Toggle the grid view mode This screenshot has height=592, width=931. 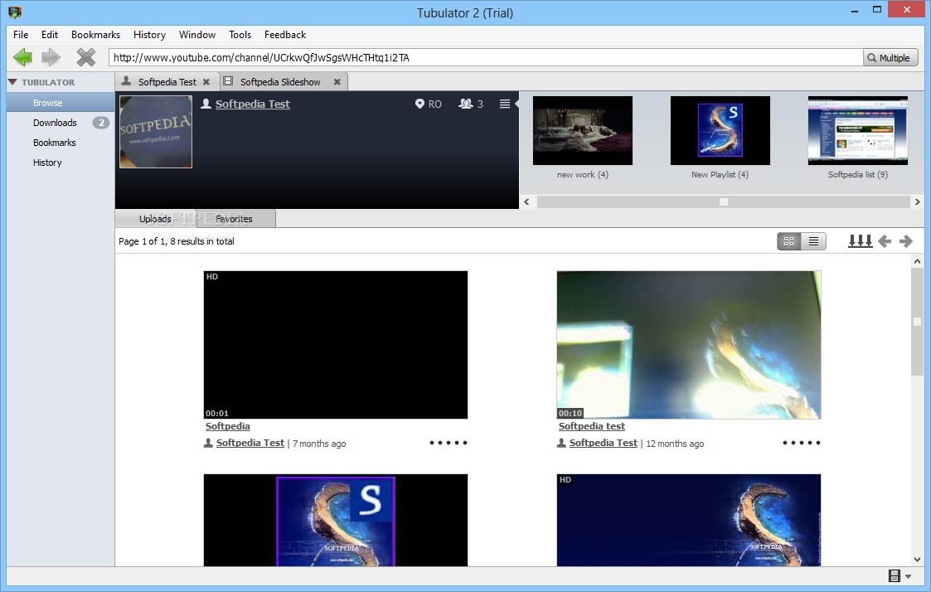point(789,241)
